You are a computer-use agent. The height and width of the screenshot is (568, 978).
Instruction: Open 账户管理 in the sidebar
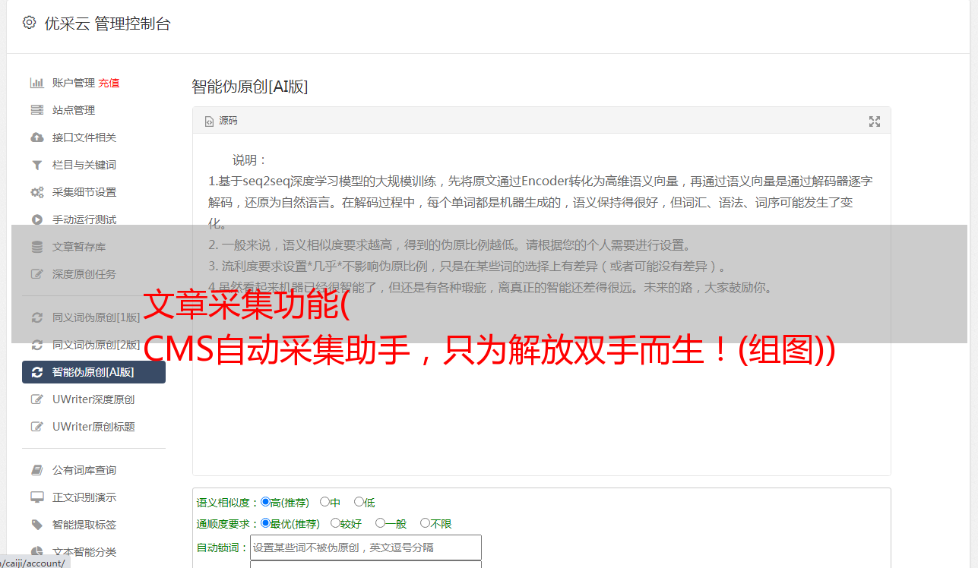[74, 83]
